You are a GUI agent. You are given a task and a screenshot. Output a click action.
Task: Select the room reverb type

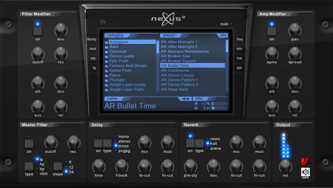click(x=213, y=139)
